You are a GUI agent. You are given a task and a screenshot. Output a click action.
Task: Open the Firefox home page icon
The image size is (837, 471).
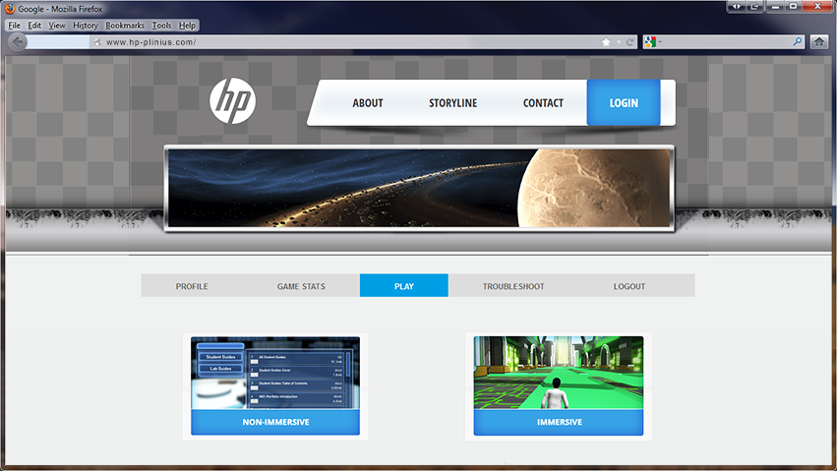[x=819, y=41]
